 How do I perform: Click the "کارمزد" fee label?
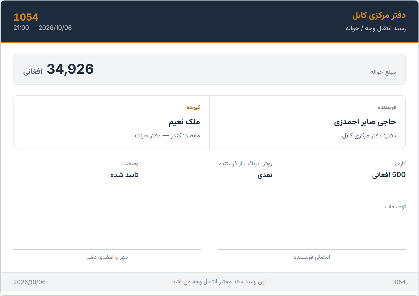click(399, 164)
